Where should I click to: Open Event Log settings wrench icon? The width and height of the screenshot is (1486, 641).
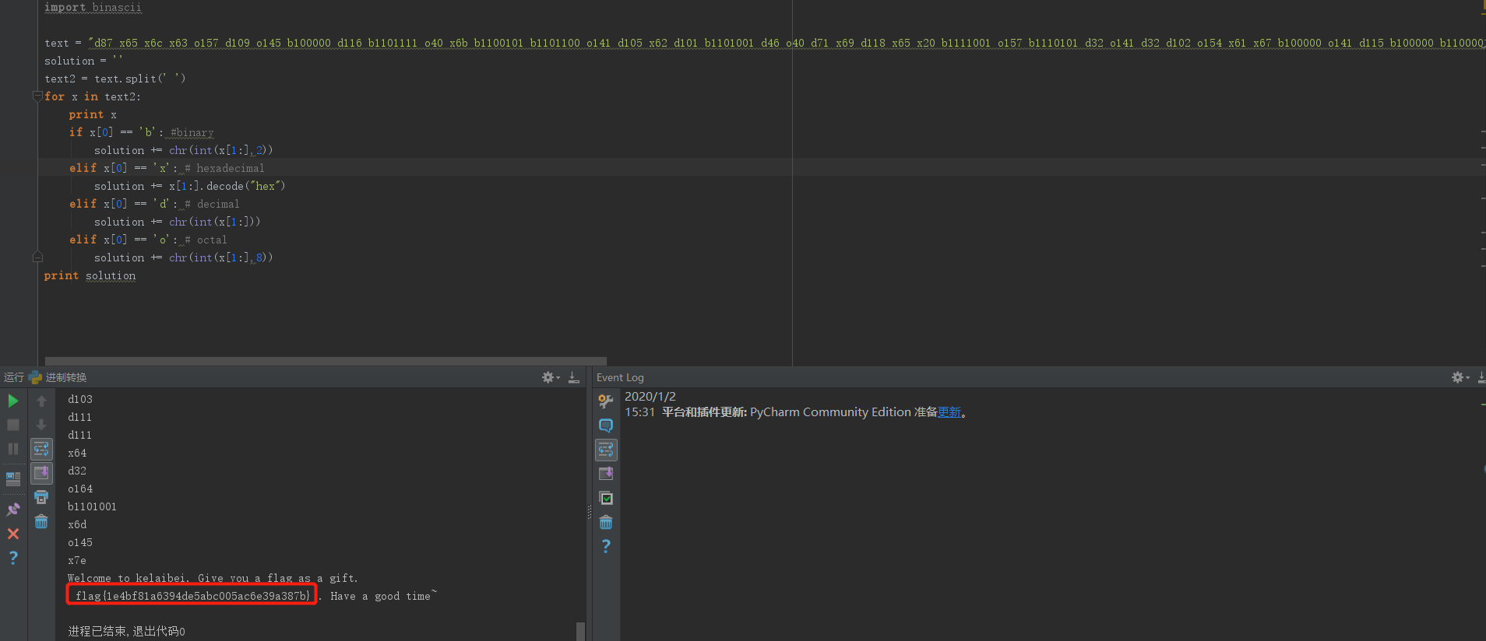[x=606, y=401]
